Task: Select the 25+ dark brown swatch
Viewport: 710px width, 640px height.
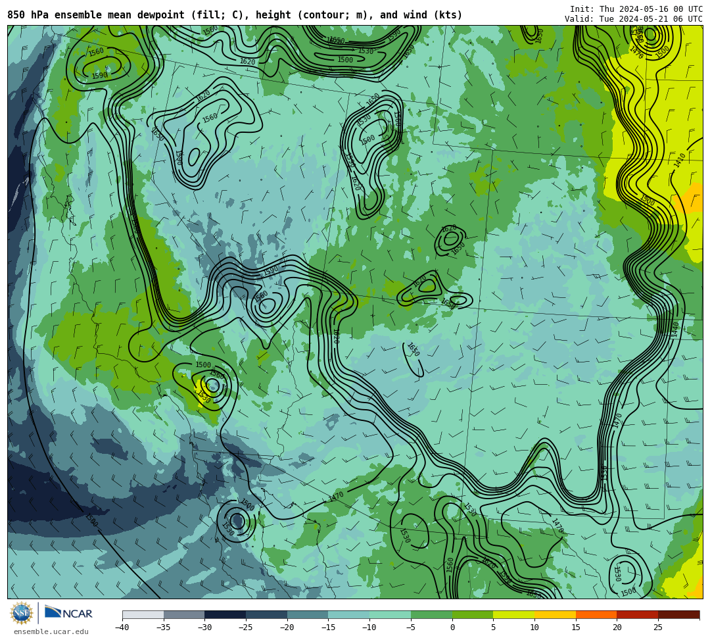Action: pyautogui.click(x=678, y=614)
